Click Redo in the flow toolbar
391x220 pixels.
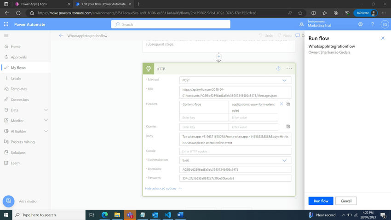click(x=285, y=35)
